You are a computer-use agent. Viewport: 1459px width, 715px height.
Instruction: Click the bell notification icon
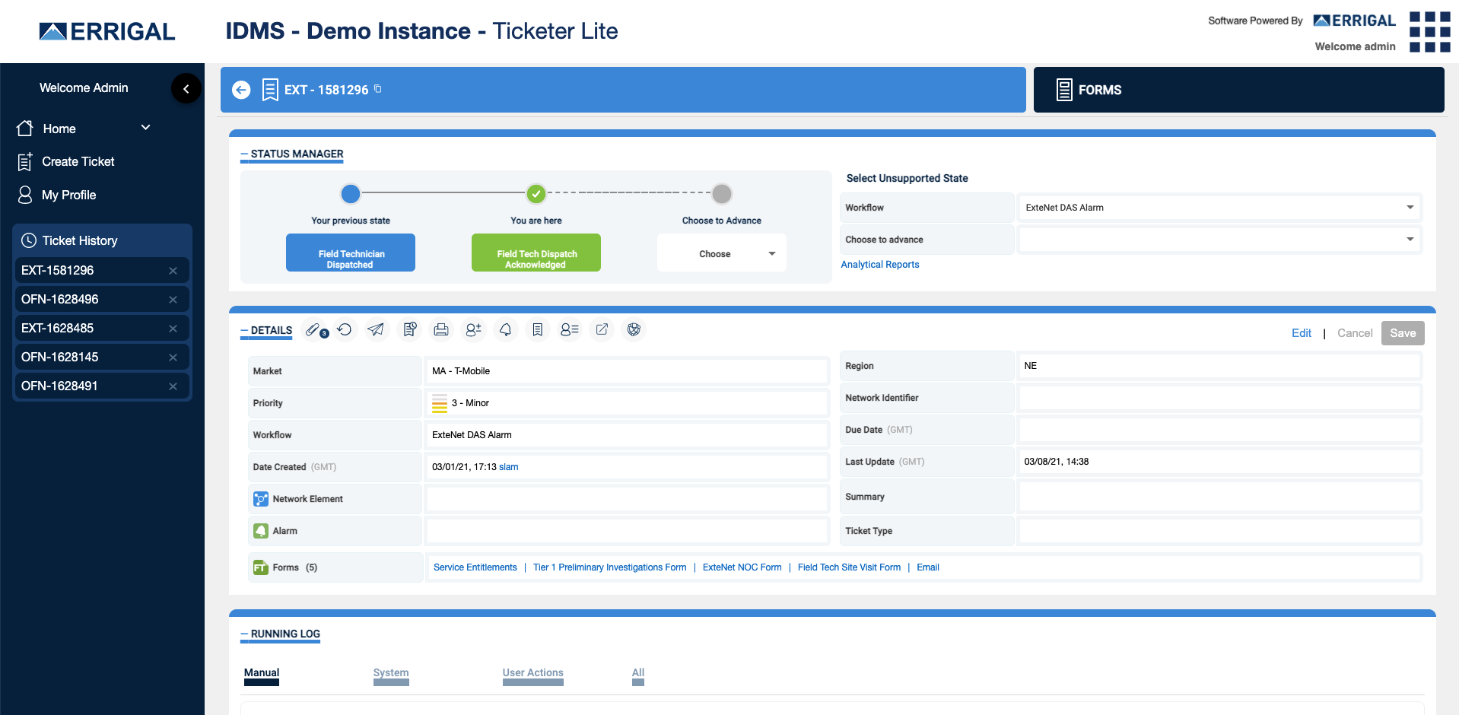(505, 330)
